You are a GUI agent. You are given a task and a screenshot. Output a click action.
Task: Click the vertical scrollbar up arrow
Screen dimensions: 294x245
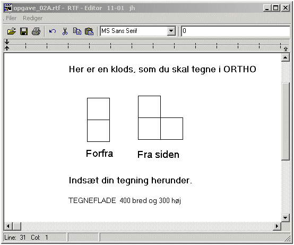[285, 57]
